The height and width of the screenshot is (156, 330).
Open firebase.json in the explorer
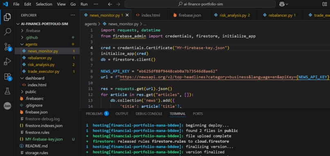(36, 112)
